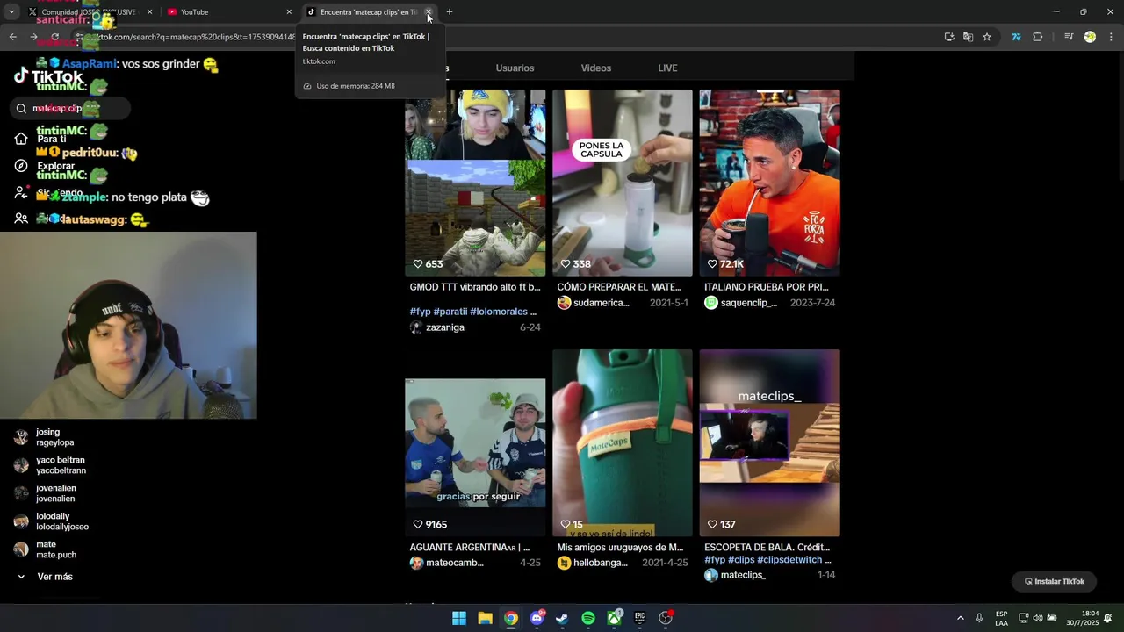Show hidden system tray icons
Viewport: 1124px width, 632px height.
click(960, 618)
